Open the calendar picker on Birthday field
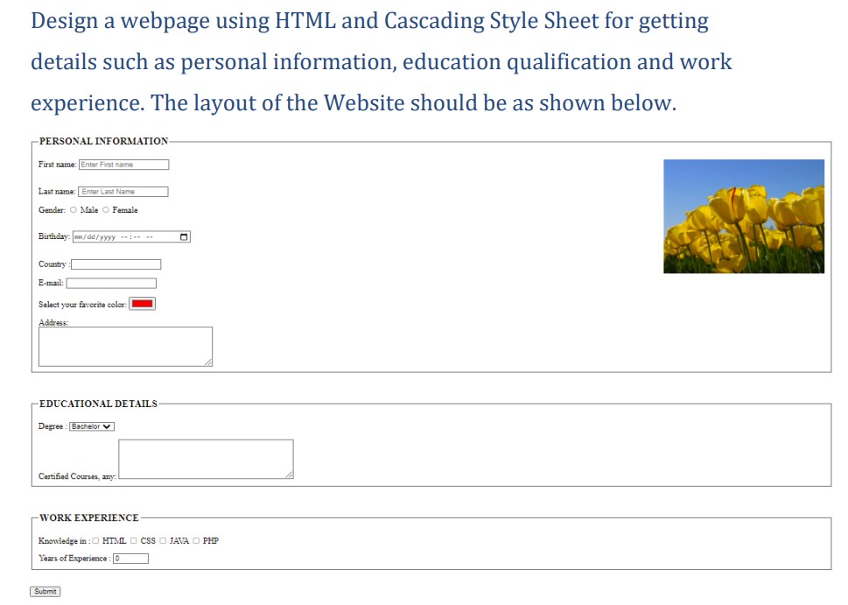The width and height of the screenshot is (848, 605). tap(184, 236)
